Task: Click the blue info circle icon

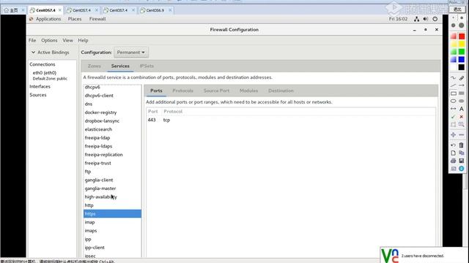Action: click(x=462, y=169)
